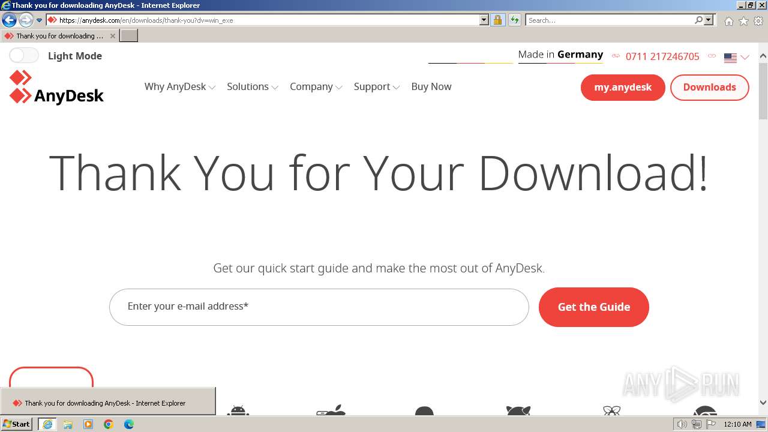Select the Thank you for downloading tab
This screenshot has height=432, width=768.
pyautogui.click(x=59, y=36)
